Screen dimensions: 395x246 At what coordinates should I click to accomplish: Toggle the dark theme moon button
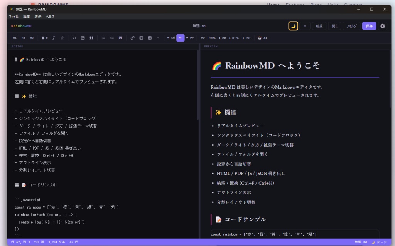pyautogui.click(x=294, y=25)
